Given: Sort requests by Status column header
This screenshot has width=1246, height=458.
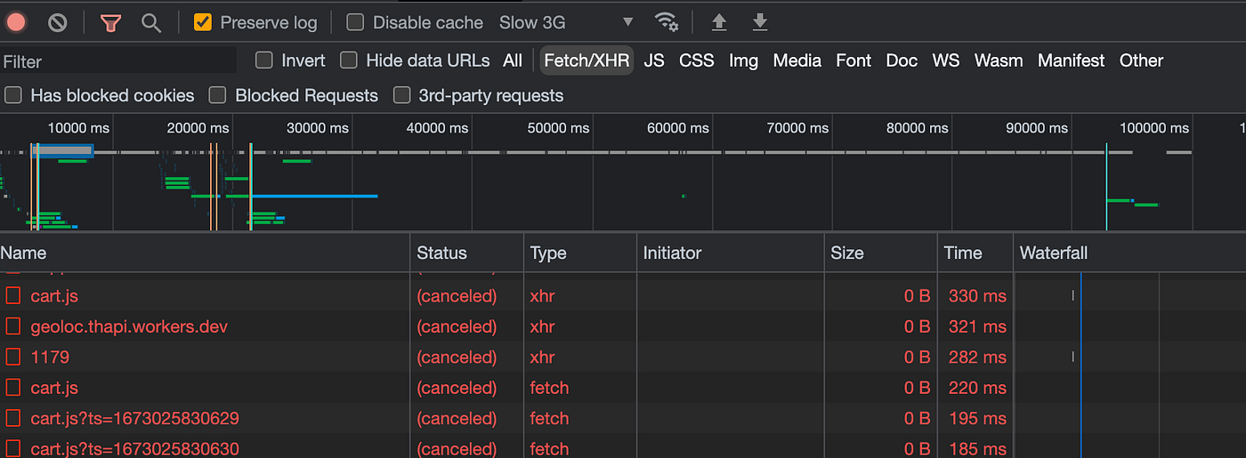Looking at the screenshot, I should tap(441, 253).
